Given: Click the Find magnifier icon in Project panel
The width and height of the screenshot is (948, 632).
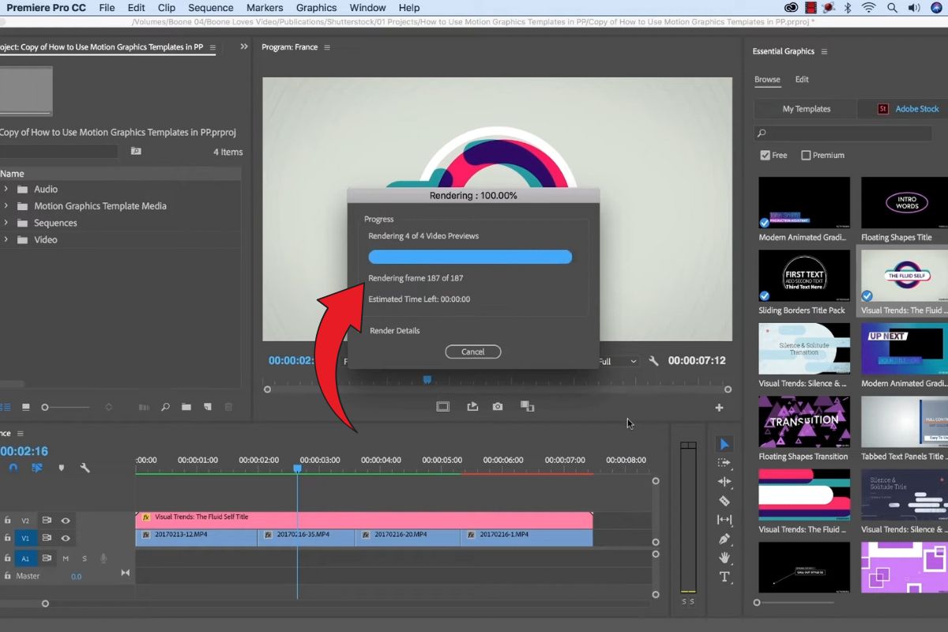Looking at the screenshot, I should click(x=165, y=407).
